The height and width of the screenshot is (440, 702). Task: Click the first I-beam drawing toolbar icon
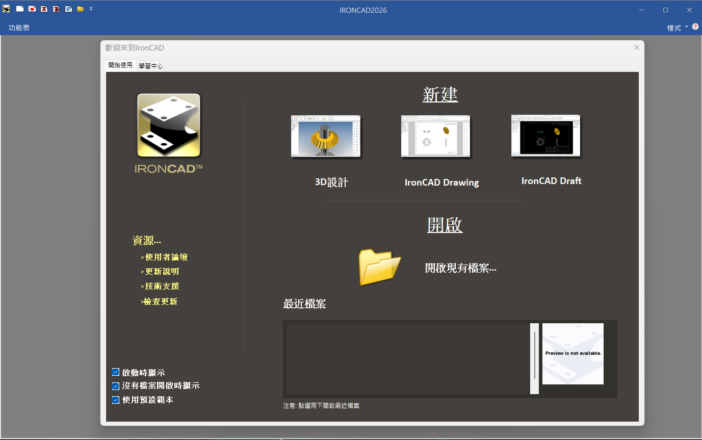[x=44, y=9]
